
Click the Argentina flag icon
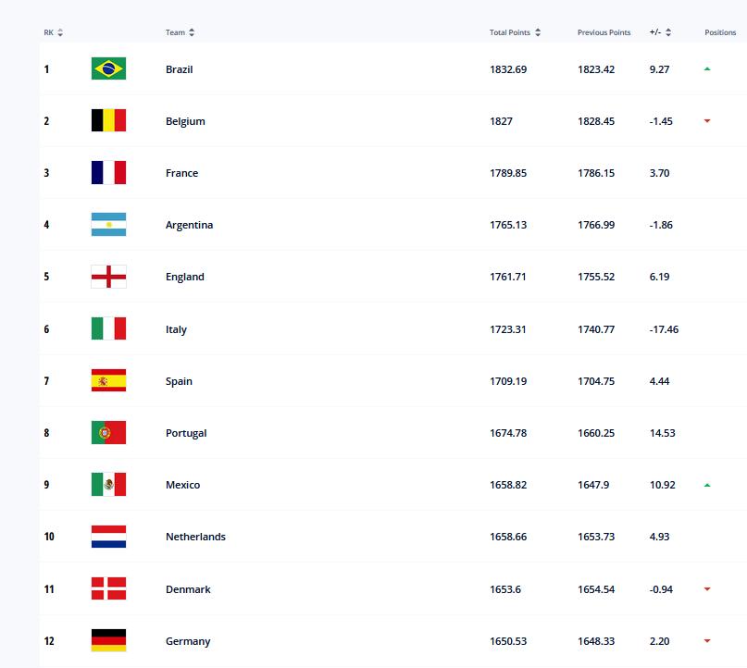(108, 225)
